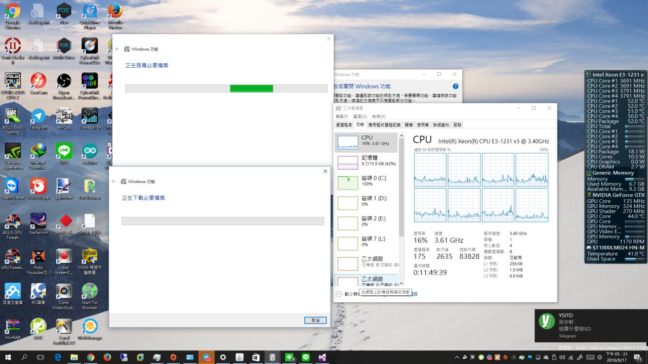Switch to the 服務 (Services) tab
Image resolution: width=648 pixels, height=364 pixels.
457,124
